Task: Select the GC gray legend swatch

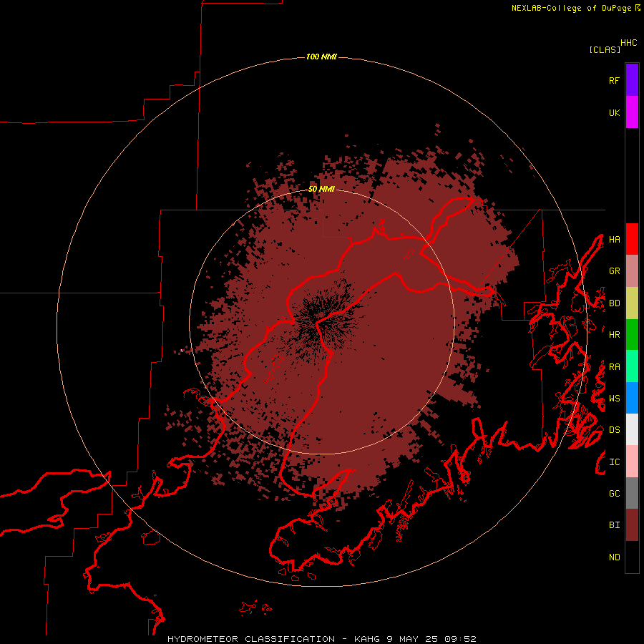Action: point(632,493)
